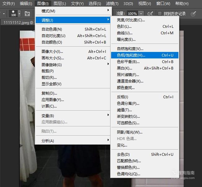Open 阈值(T) adjustment
202x187 pixels.
[x=145, y=110]
